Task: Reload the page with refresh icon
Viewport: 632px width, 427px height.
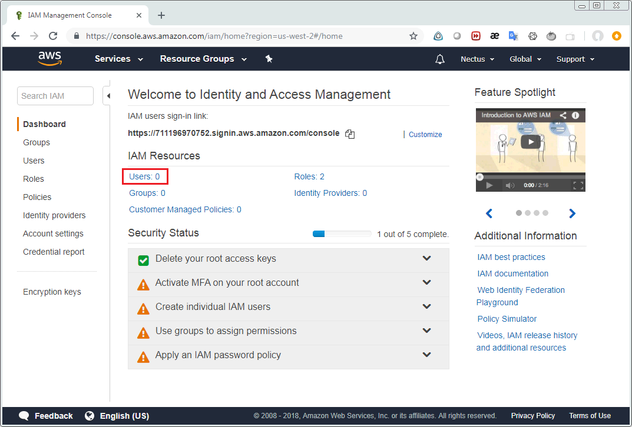Action: (53, 36)
